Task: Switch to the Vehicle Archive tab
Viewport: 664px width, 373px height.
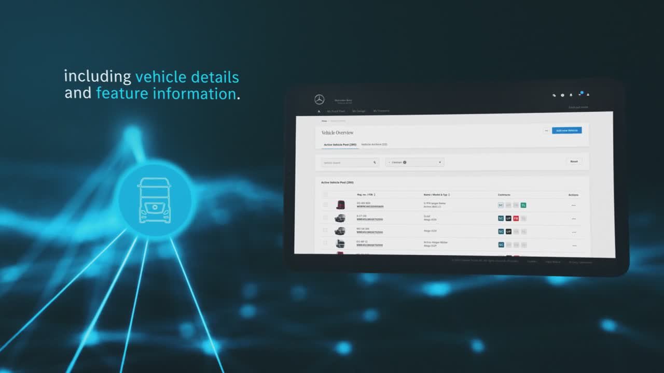Action: pos(374,144)
